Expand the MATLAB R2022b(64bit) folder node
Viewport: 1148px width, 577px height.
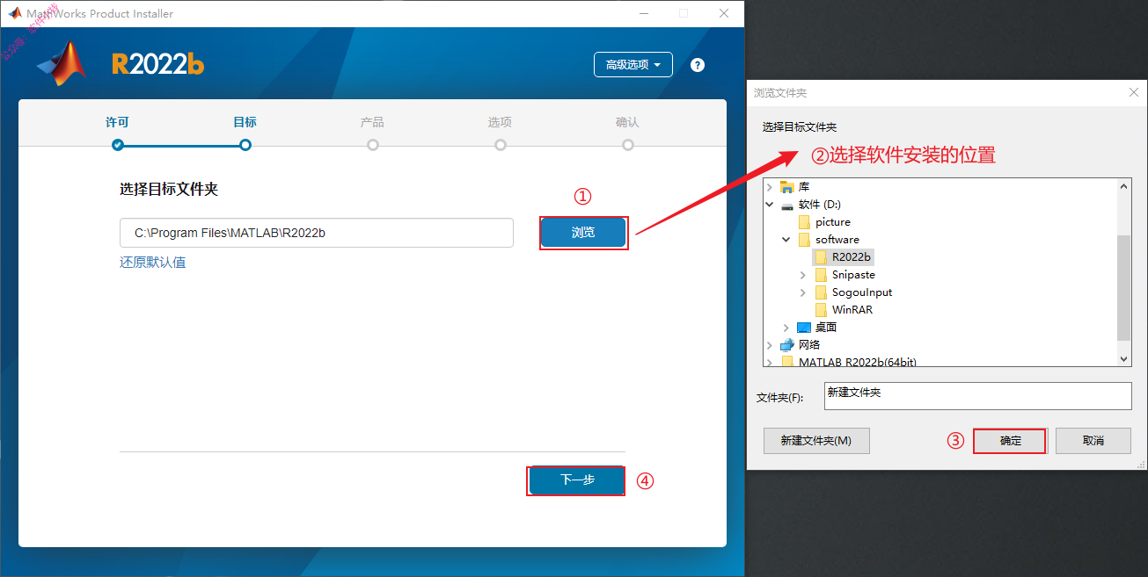771,362
